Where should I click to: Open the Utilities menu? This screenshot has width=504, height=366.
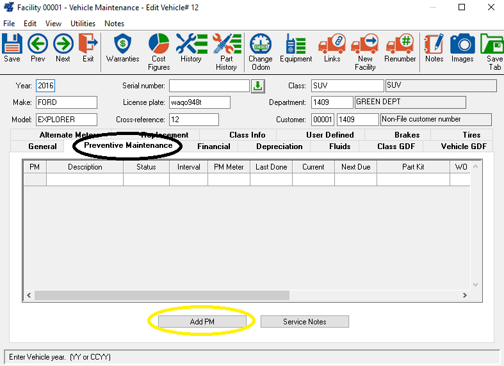tap(83, 24)
